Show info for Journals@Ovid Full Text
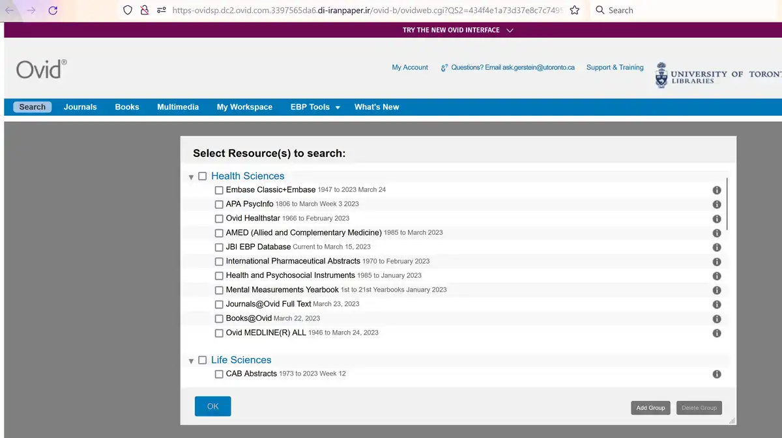 pos(716,305)
